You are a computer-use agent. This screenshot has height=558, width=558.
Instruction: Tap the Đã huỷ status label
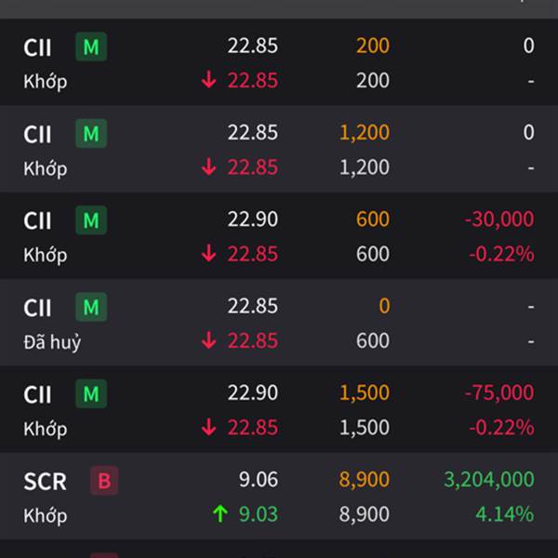tap(52, 341)
